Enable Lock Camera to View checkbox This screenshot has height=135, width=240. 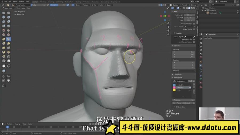[194, 42]
